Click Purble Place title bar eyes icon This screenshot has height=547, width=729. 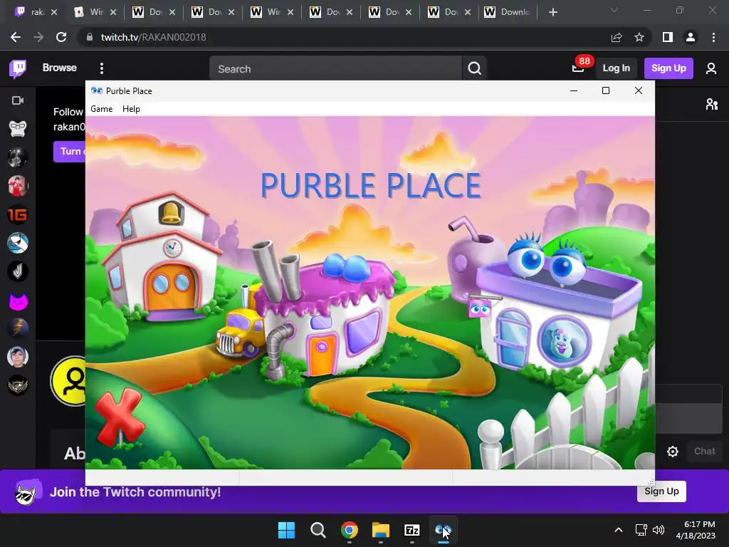click(x=97, y=90)
